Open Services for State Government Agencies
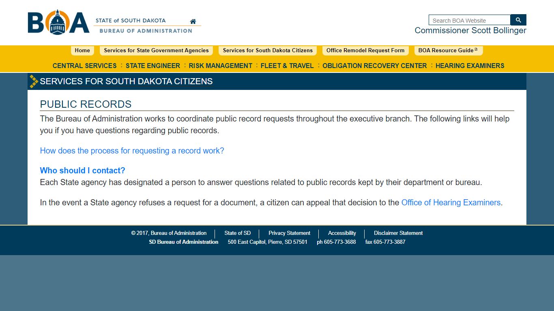Screen dimensions: 554x311 156,51
